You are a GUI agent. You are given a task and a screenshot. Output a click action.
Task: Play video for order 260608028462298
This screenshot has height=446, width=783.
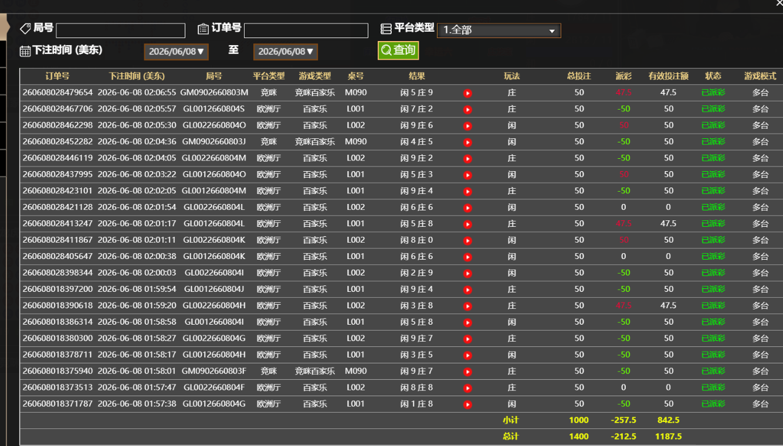click(467, 125)
